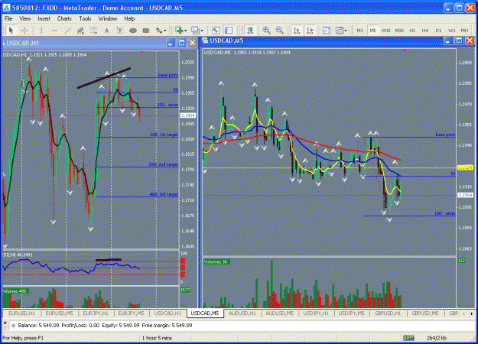Switch timeframe to M5
Viewport: 478px width, 344px height.
[x=372, y=31]
